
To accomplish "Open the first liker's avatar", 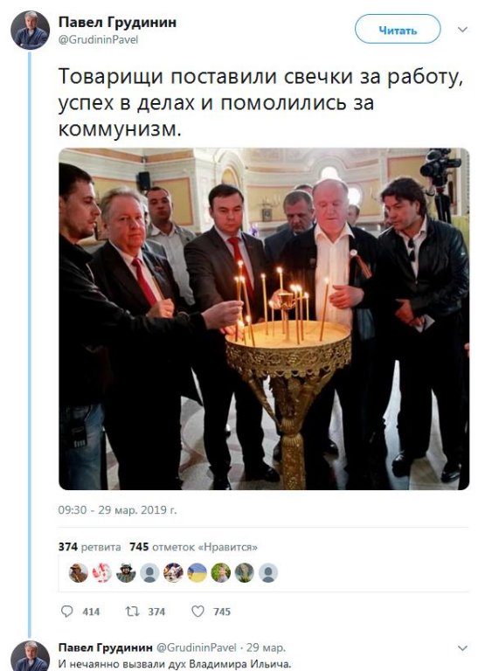I will tap(79, 572).
